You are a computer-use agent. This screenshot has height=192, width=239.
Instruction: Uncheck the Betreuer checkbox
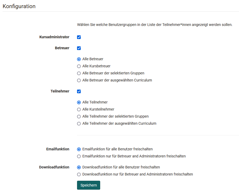click(79, 48)
